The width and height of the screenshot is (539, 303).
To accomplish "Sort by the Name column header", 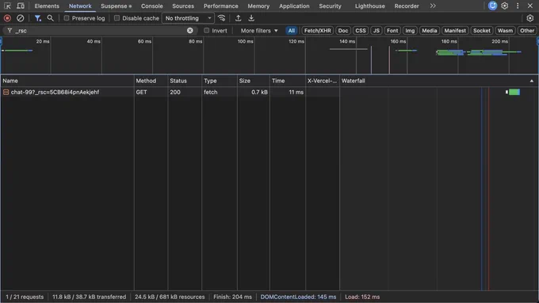I will pos(67,81).
